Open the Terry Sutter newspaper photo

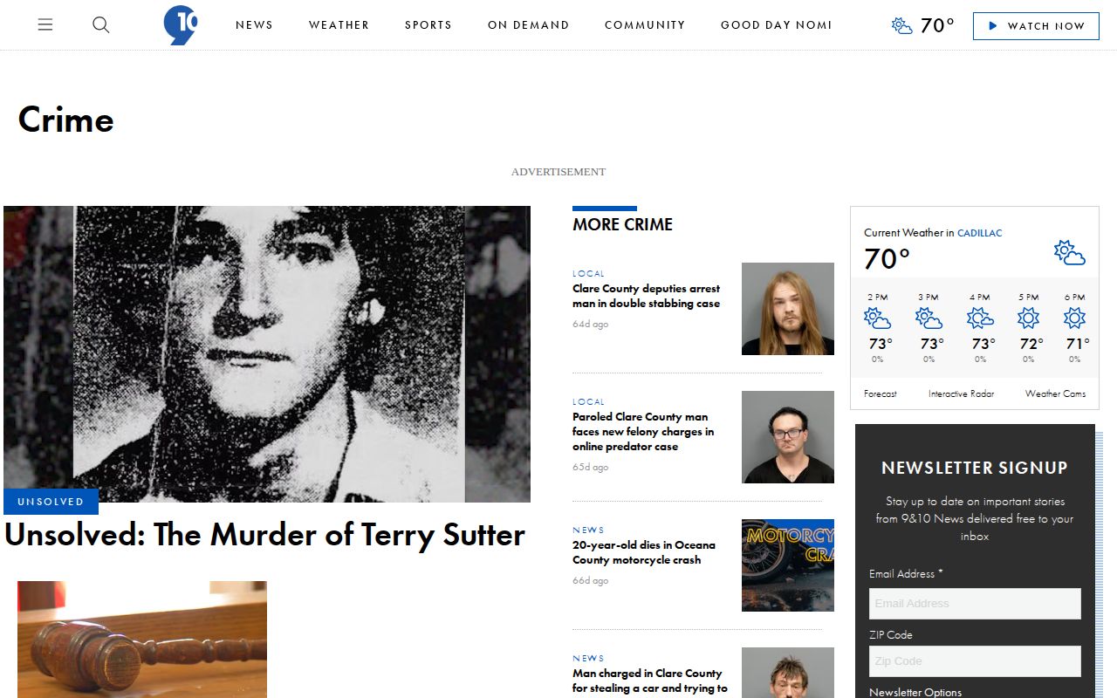(x=267, y=354)
